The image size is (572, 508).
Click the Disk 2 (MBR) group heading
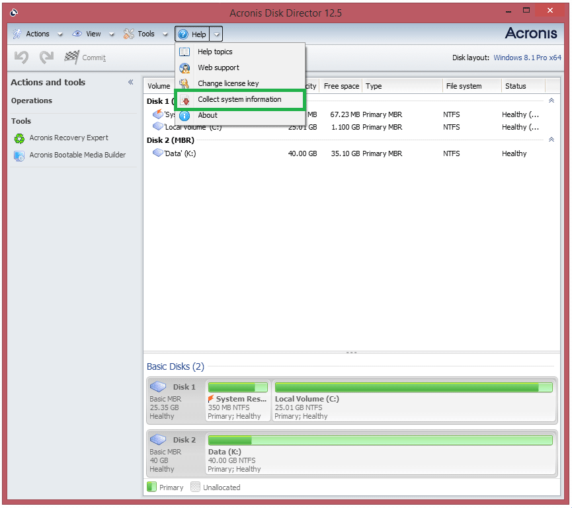pyautogui.click(x=171, y=140)
